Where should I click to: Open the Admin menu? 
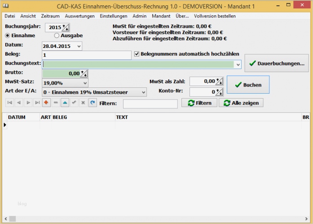click(x=140, y=16)
